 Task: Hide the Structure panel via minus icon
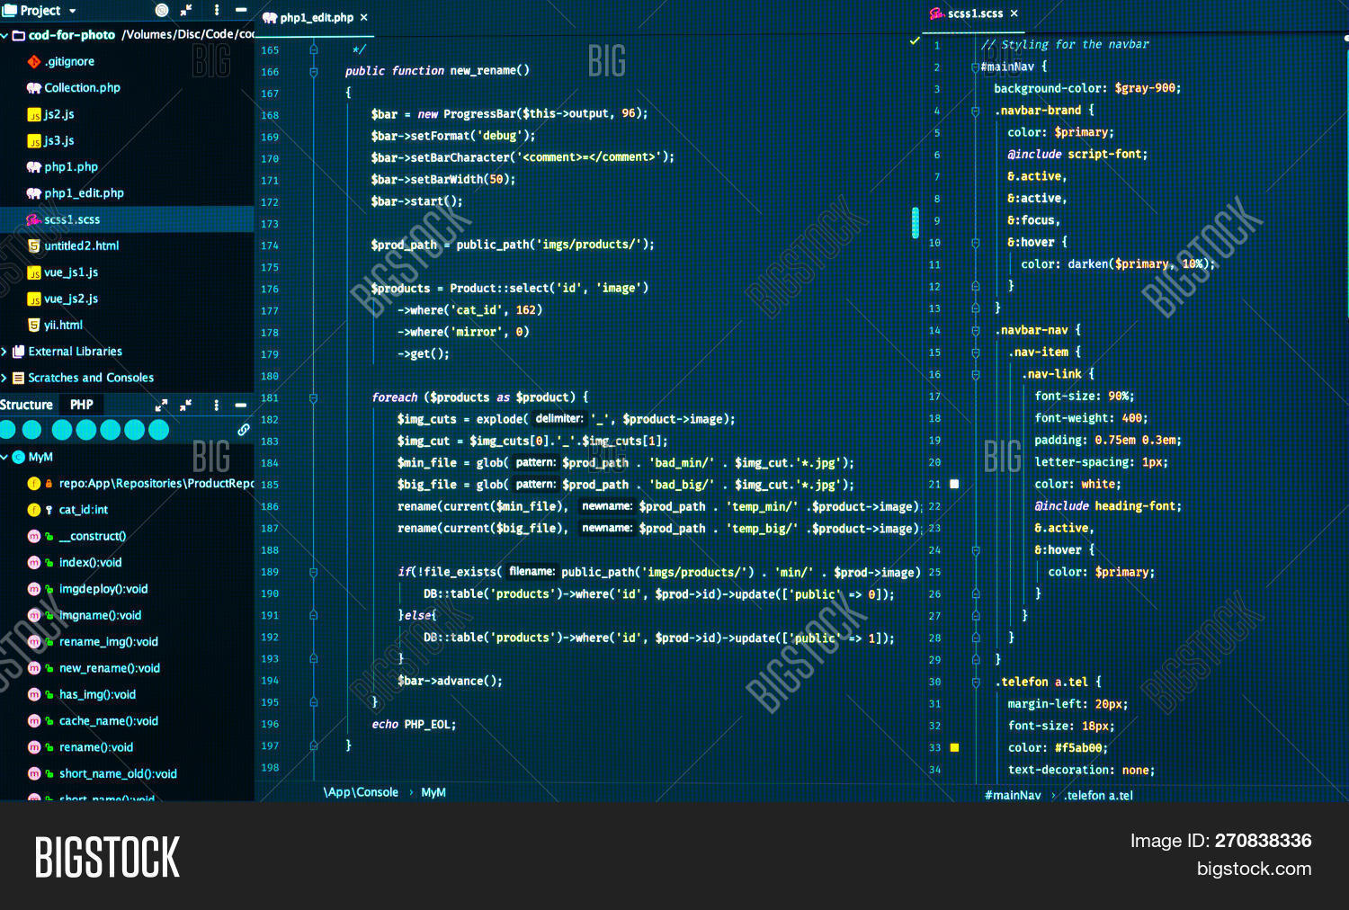[241, 405]
